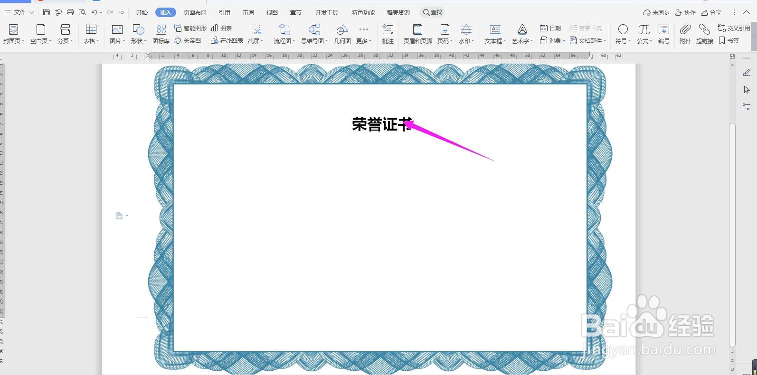Open the icon library
757x375 pixels.
click(161, 34)
